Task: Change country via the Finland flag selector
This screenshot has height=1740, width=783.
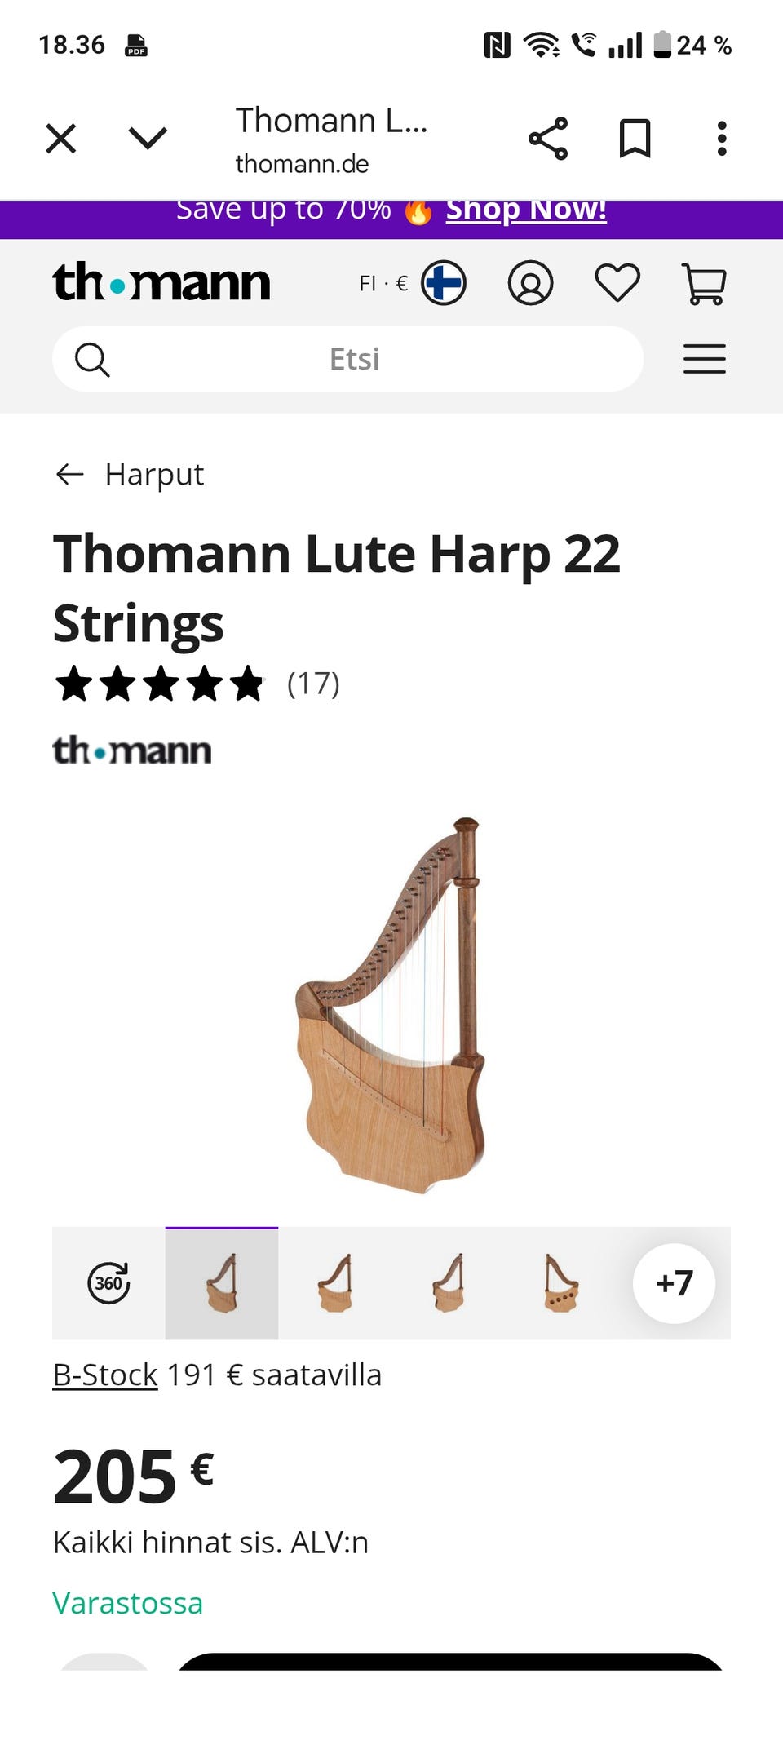Action: pyautogui.click(x=443, y=284)
